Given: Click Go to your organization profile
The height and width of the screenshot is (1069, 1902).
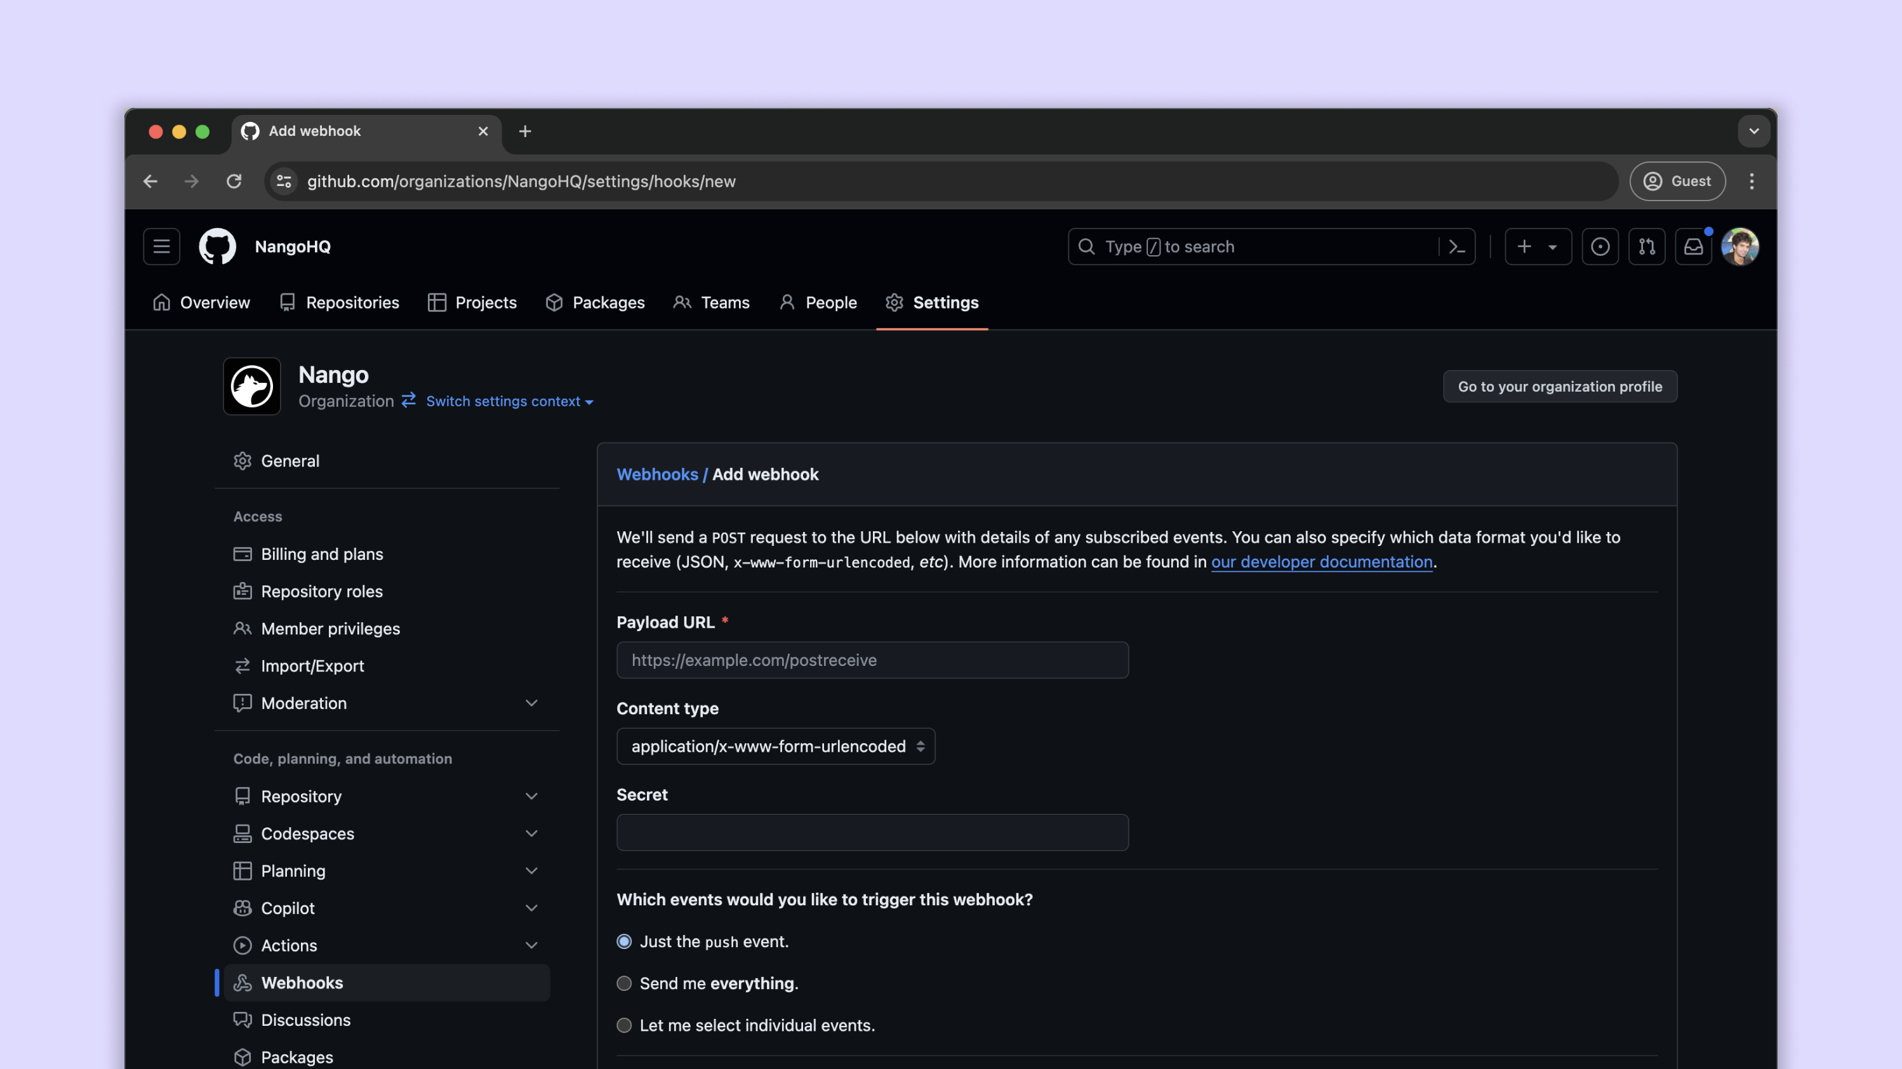Looking at the screenshot, I should pyautogui.click(x=1559, y=386).
